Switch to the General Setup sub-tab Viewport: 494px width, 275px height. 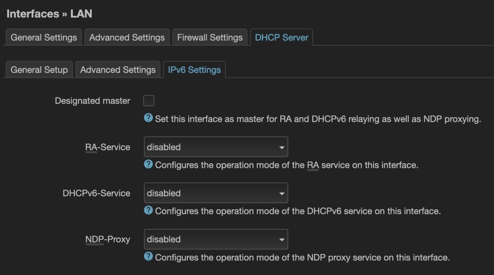click(x=39, y=70)
